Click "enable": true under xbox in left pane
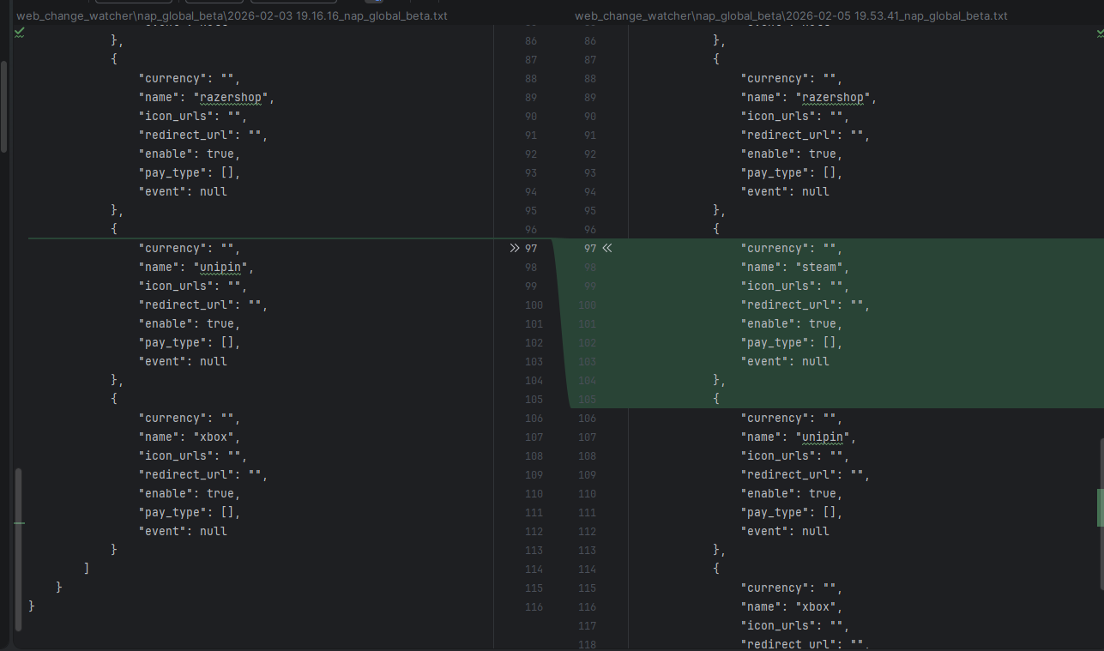This screenshot has width=1104, height=651. (189, 493)
